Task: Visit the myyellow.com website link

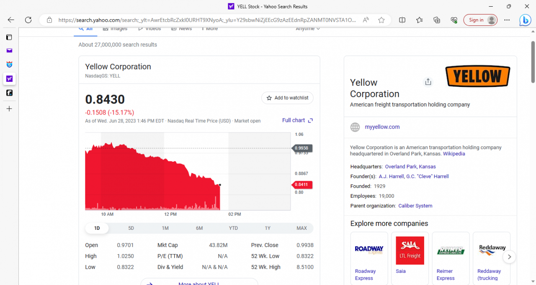Action: point(382,127)
